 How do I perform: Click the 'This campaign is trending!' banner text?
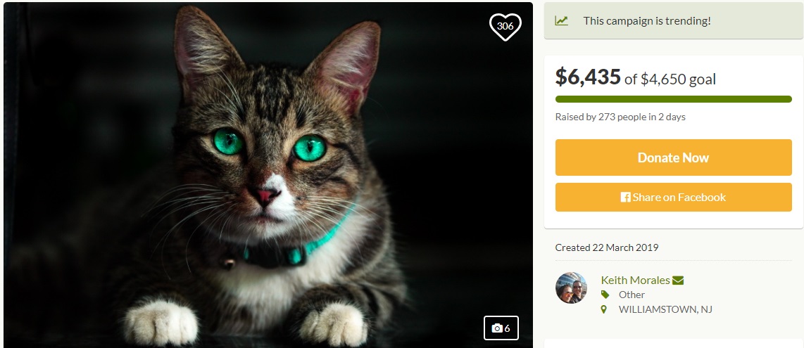pyautogui.click(x=647, y=20)
